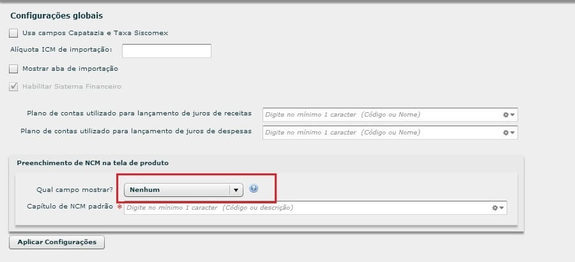The width and height of the screenshot is (575, 262).
Task: Click the Configurações globais heading
Action: 56,16
